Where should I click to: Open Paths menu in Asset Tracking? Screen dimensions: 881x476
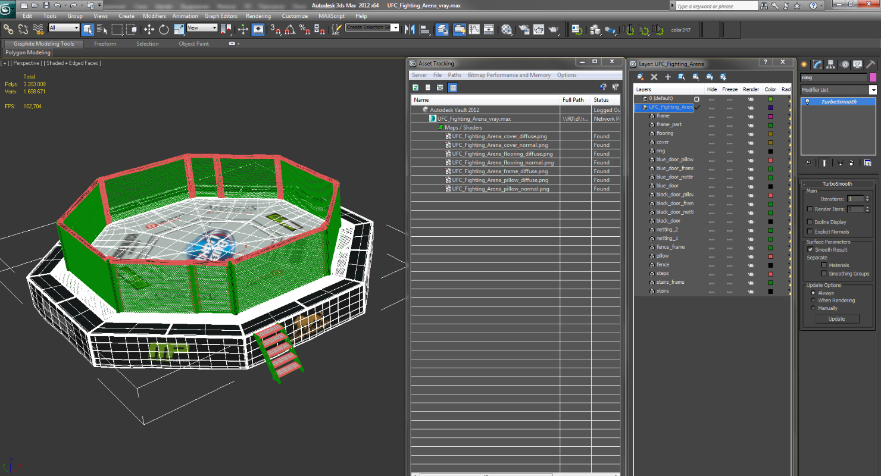tap(455, 75)
